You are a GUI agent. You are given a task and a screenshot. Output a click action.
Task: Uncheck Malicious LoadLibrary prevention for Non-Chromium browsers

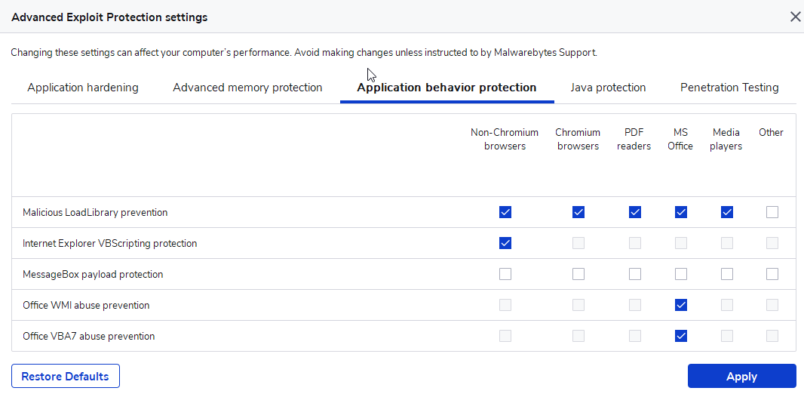(x=505, y=212)
